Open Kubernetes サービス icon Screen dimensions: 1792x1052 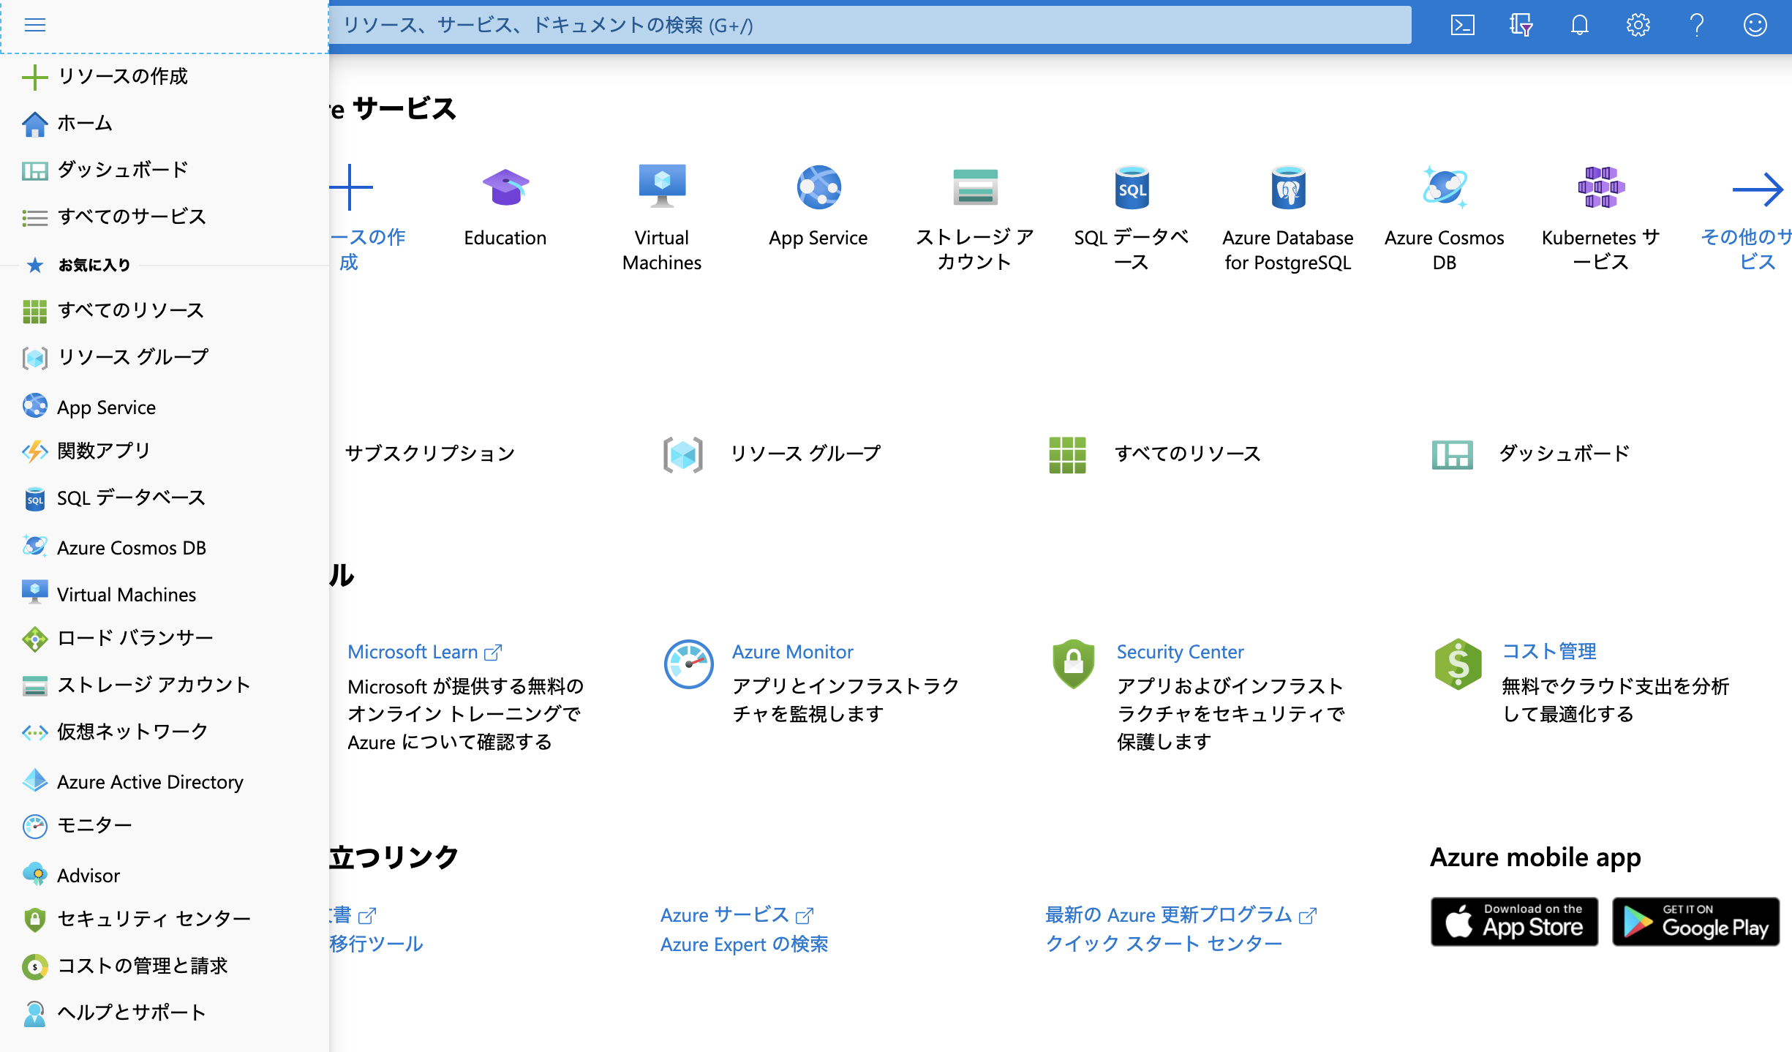pos(1600,189)
